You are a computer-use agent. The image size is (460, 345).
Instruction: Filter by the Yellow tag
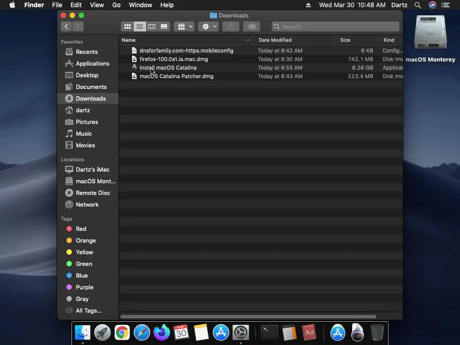click(x=88, y=252)
